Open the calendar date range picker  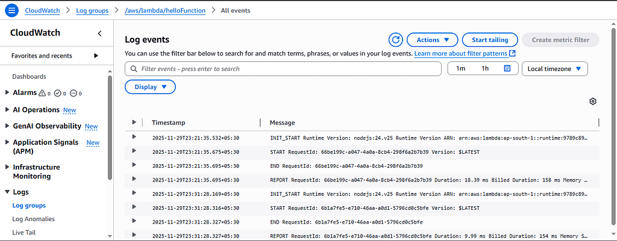click(507, 69)
